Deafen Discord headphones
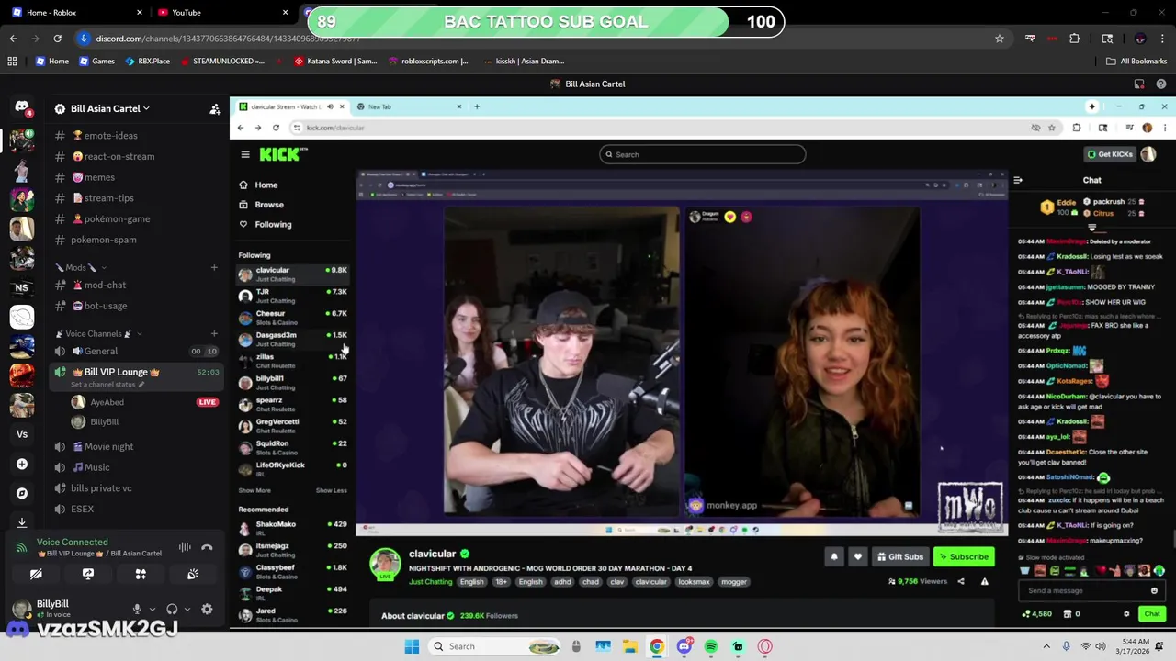Image resolution: width=1176 pixels, height=661 pixels. point(172,609)
